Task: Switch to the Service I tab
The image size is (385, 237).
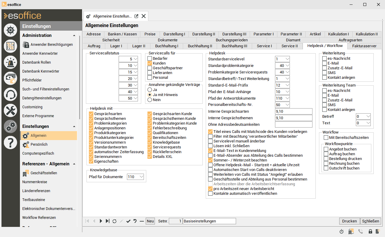Action: pyautogui.click(x=265, y=46)
